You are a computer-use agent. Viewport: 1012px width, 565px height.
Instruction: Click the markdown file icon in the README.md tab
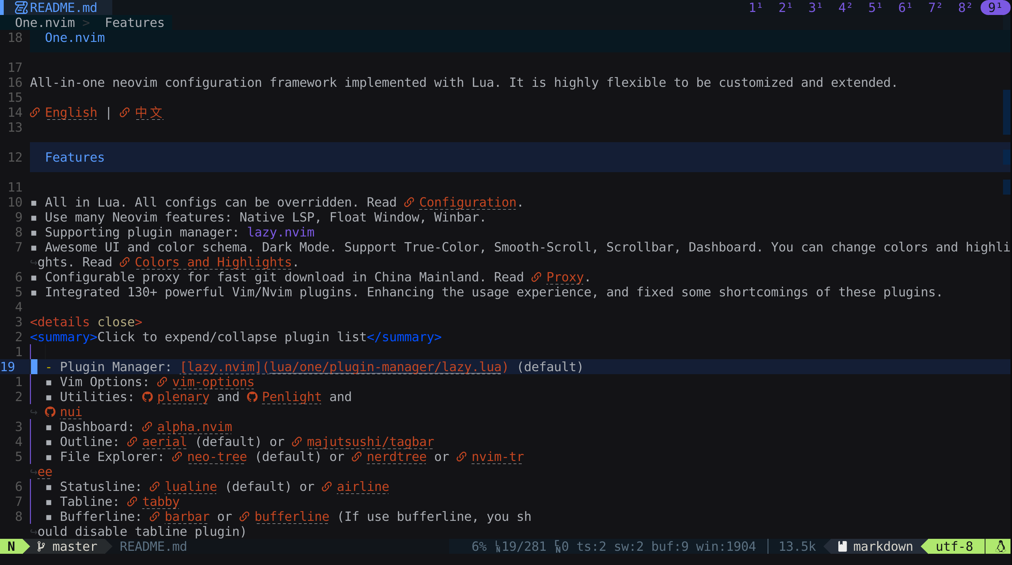coord(21,7)
